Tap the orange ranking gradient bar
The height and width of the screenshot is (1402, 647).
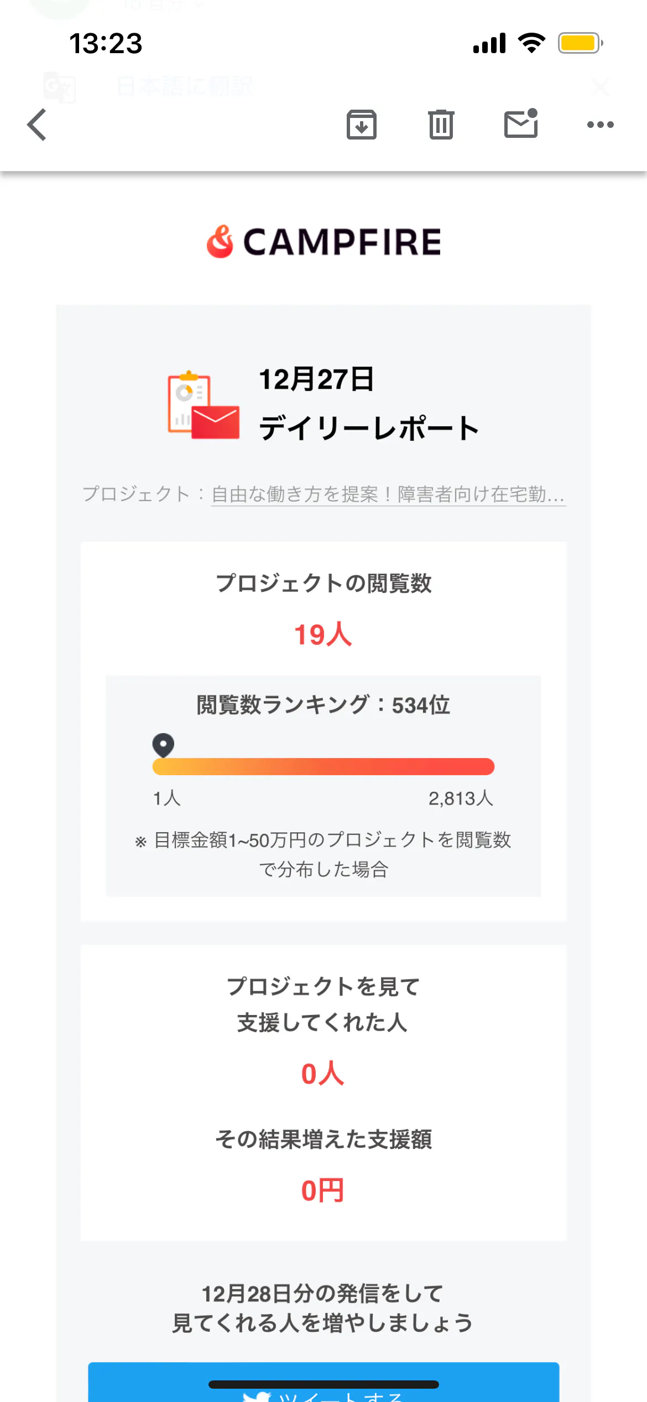tap(323, 767)
